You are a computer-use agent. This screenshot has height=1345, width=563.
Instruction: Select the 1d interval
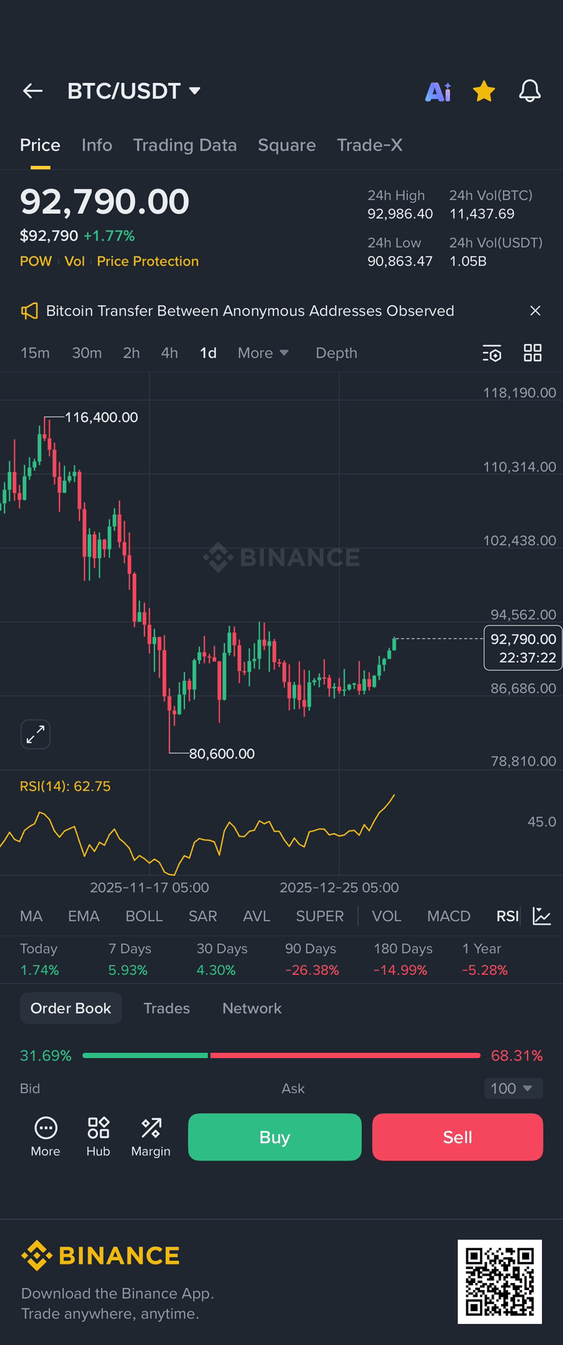tap(208, 353)
